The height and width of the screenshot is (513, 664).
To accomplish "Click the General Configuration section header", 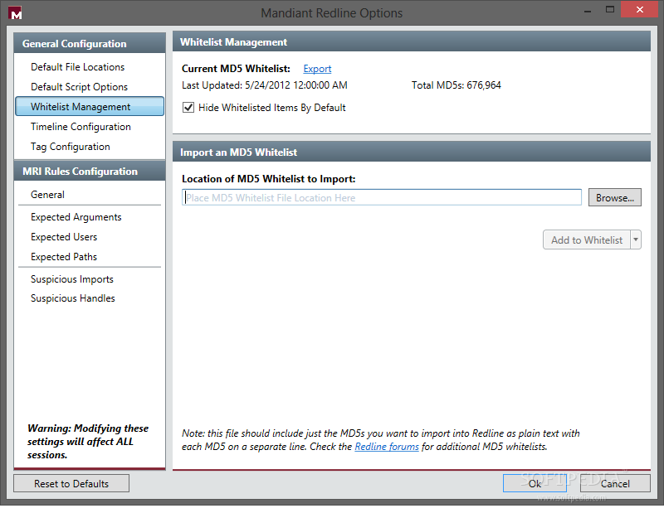I will click(90, 43).
